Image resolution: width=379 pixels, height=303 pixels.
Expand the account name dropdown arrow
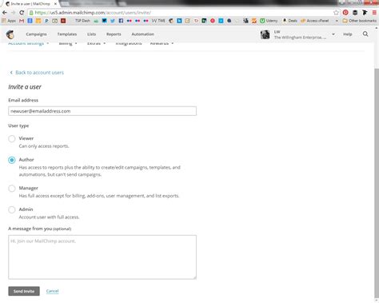click(333, 34)
